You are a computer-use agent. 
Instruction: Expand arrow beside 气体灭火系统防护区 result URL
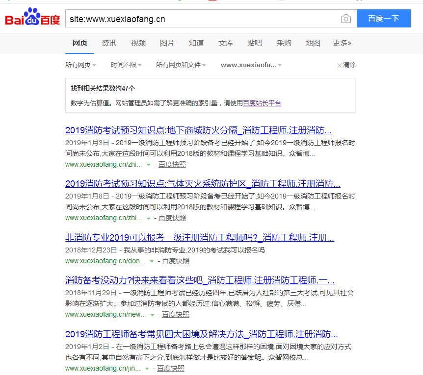(x=148, y=219)
